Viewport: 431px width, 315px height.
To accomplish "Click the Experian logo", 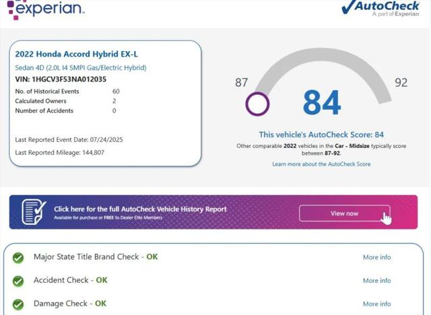I will (46, 9).
